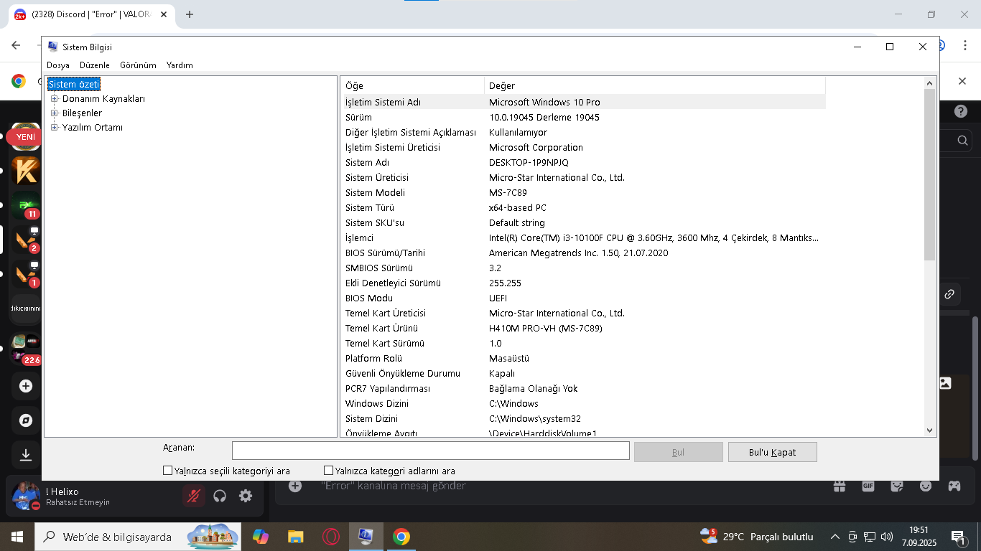Open Discord's discover servers compass icon
This screenshot has width=981, height=551.
click(x=26, y=420)
